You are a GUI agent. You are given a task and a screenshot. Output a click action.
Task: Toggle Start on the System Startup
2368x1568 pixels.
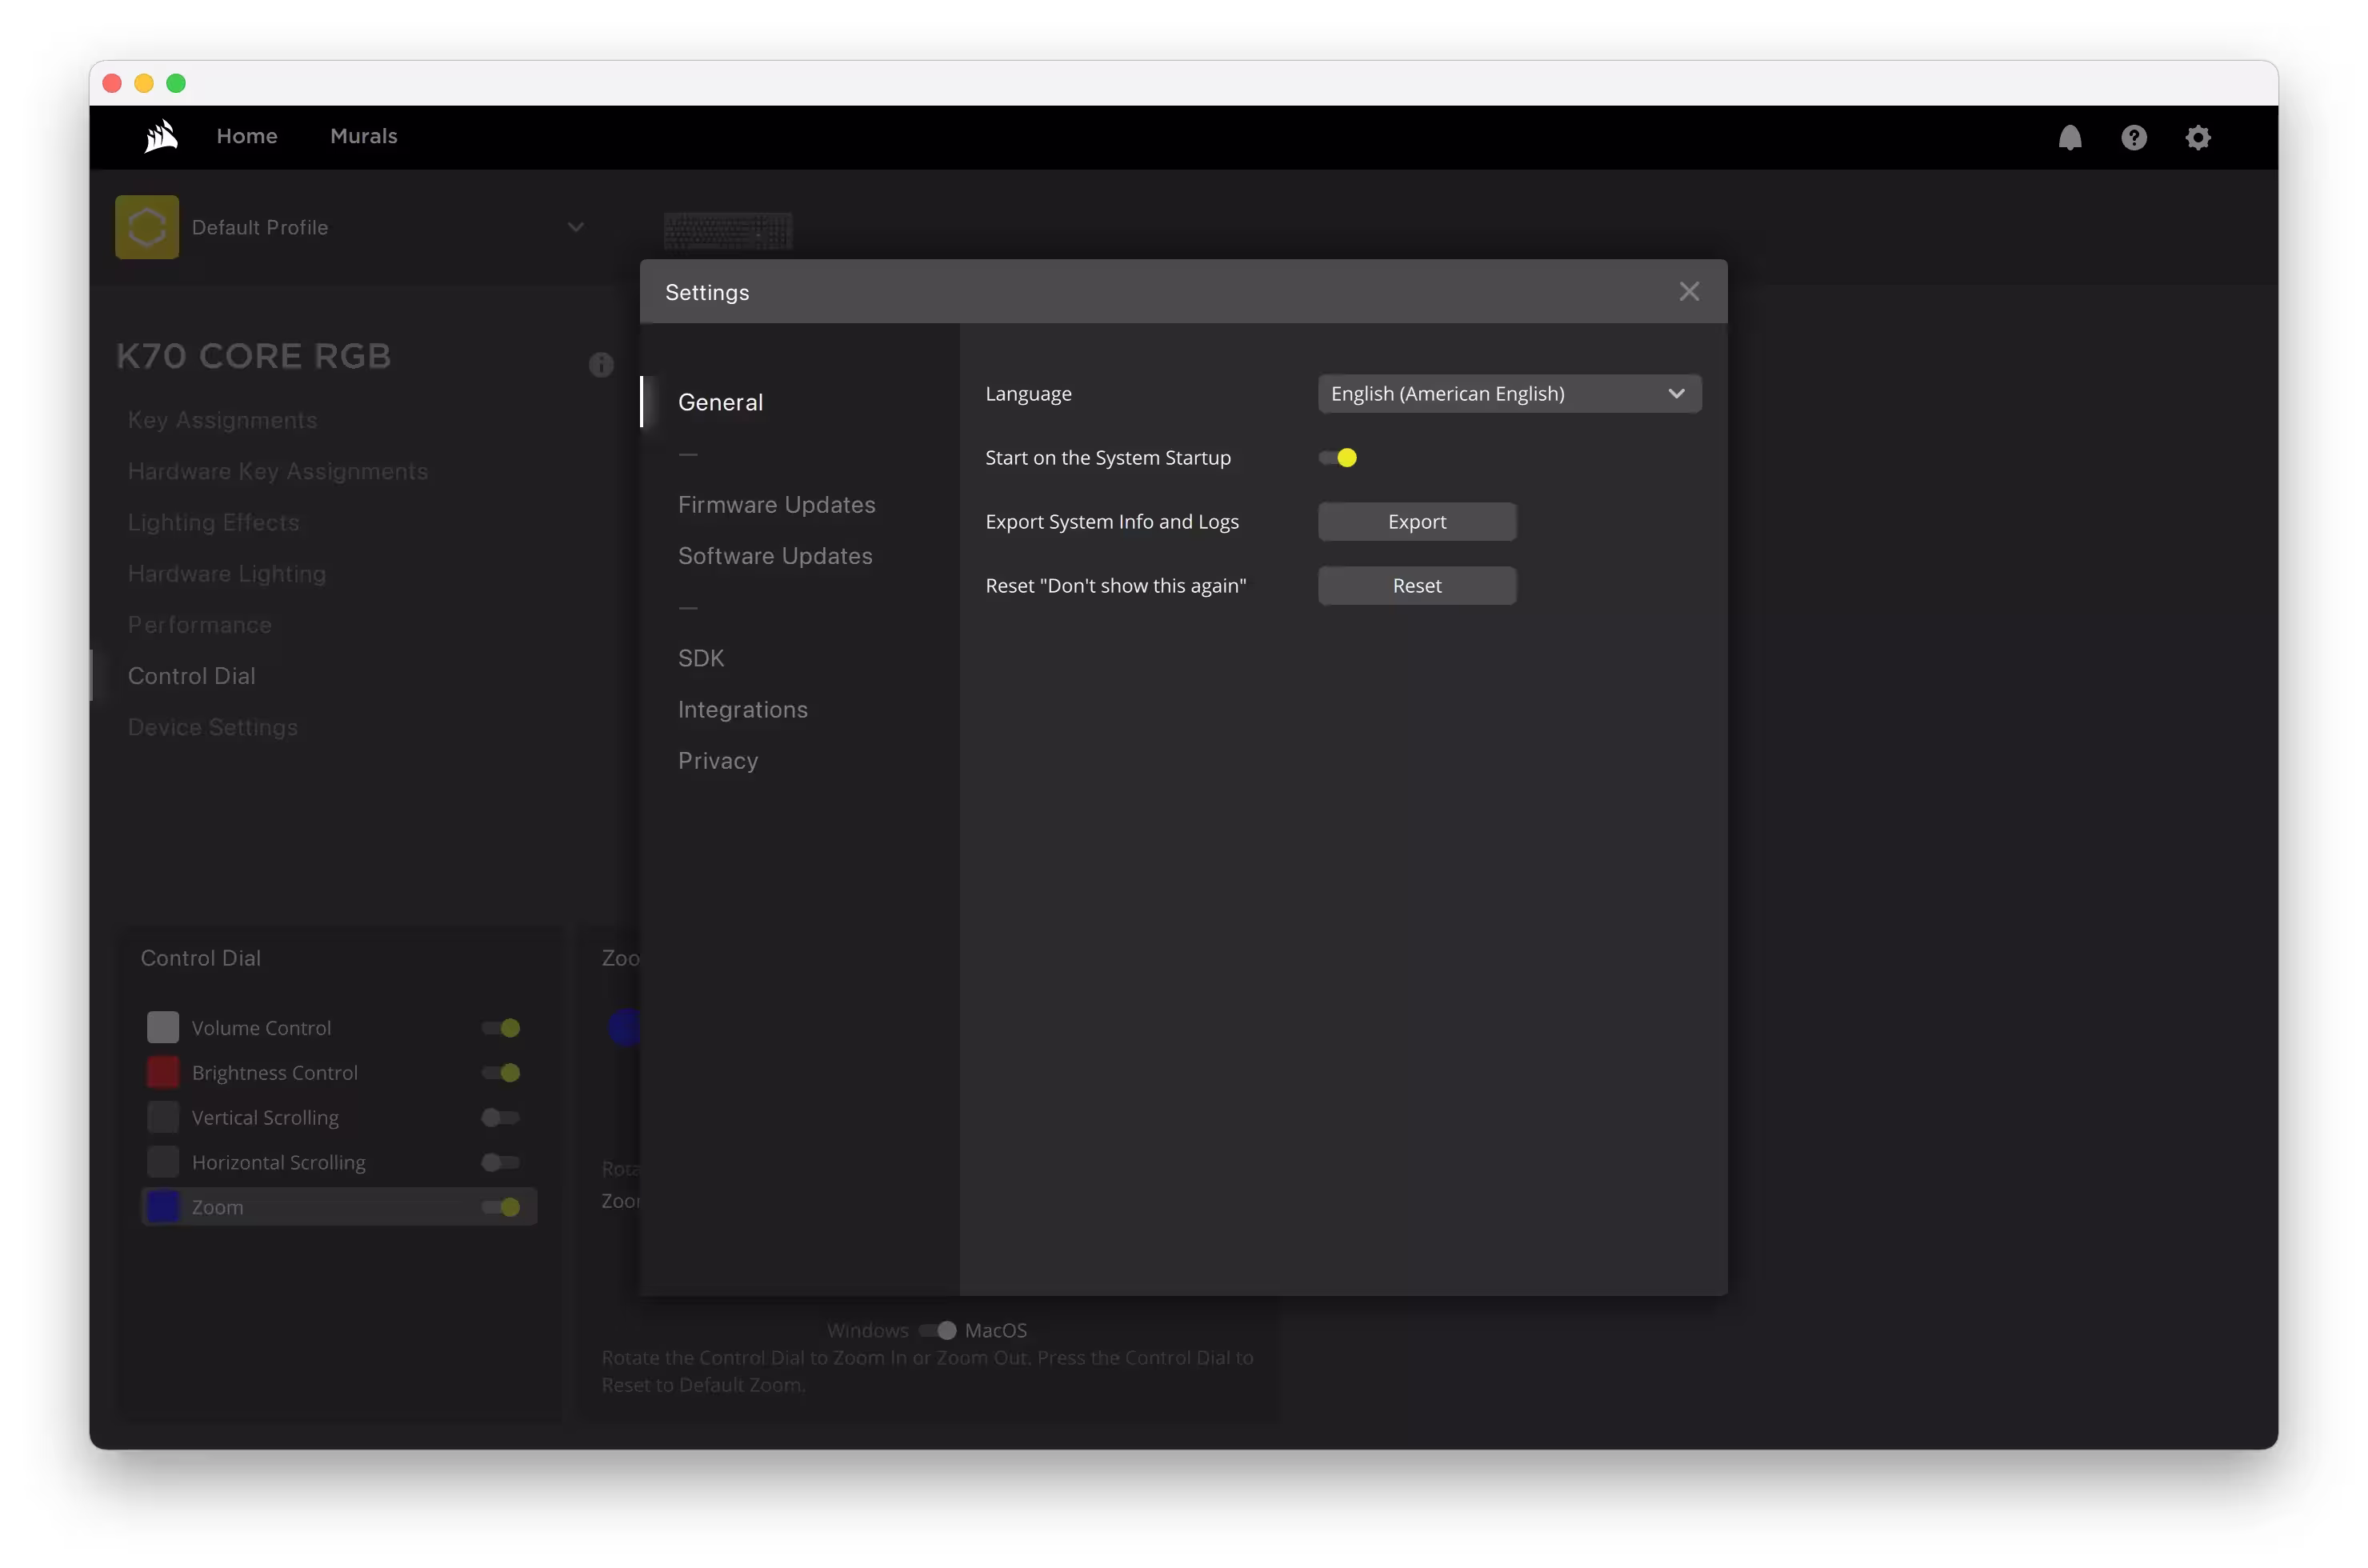1338,458
